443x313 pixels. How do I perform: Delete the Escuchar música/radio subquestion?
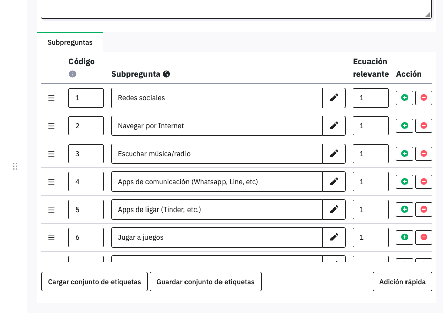tap(424, 154)
